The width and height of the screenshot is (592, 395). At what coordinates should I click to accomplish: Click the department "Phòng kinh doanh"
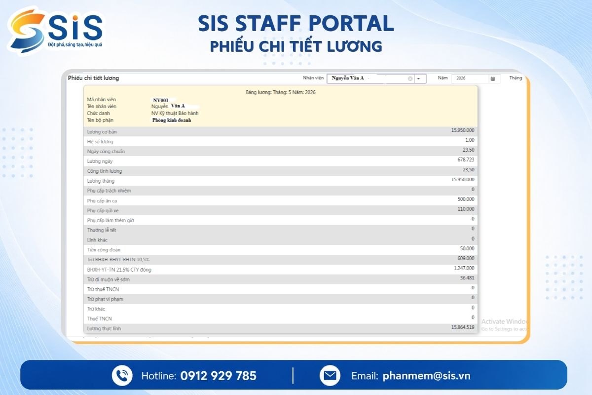(172, 120)
